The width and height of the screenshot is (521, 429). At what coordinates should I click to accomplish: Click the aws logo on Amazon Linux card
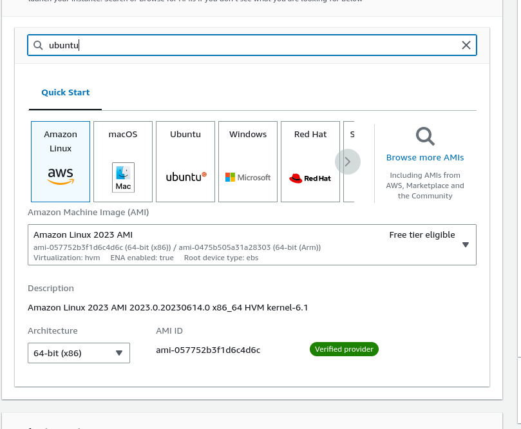click(61, 176)
